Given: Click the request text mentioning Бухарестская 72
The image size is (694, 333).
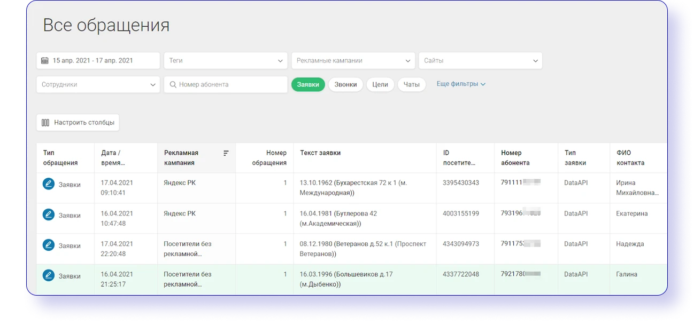Looking at the screenshot, I should (353, 188).
